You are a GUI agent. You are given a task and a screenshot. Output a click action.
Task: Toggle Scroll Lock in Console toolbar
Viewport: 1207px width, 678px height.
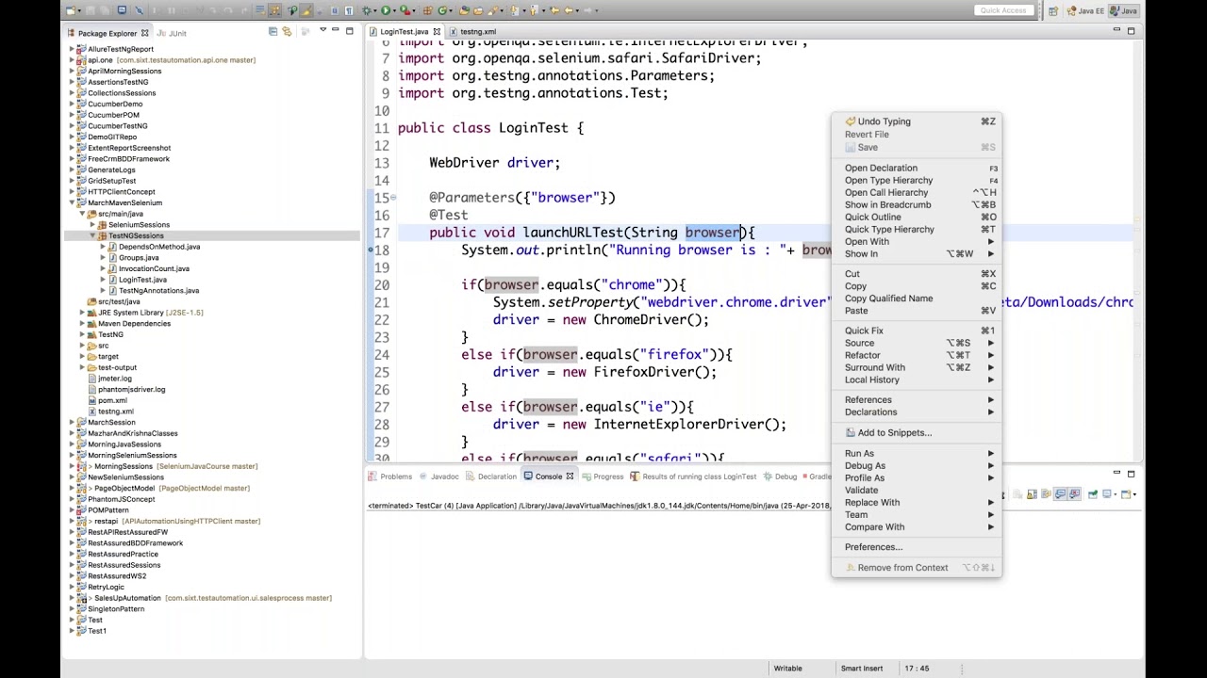tap(1032, 493)
